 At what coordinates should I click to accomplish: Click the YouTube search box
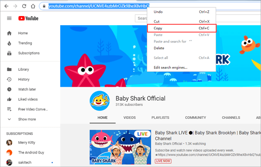(x=141, y=18)
